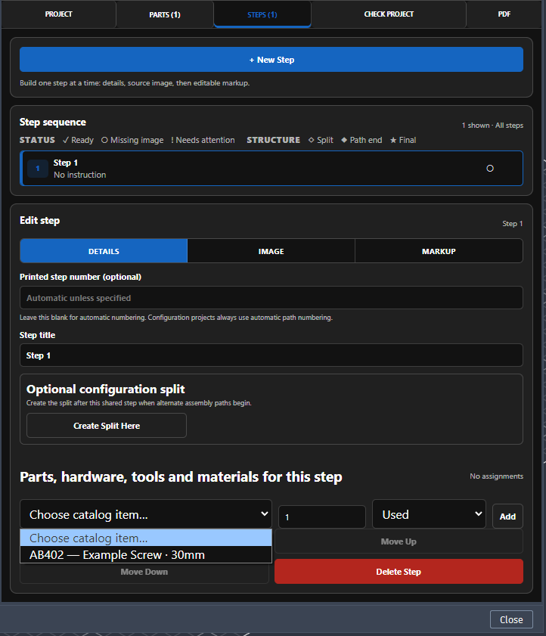Click the Add button
This screenshot has height=636, width=546.
click(507, 517)
